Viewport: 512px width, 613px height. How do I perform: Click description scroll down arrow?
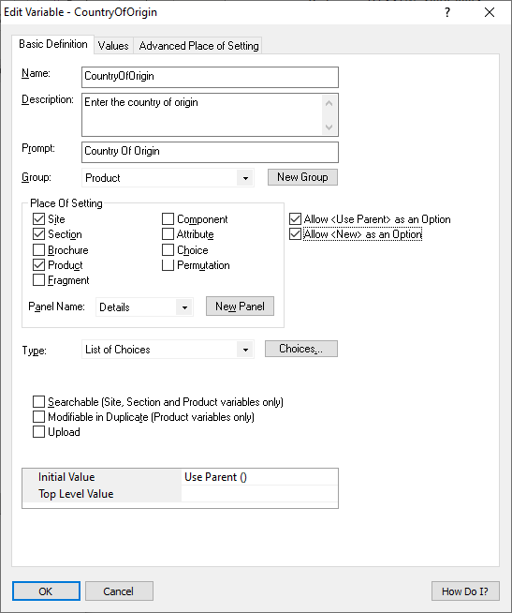point(329,127)
